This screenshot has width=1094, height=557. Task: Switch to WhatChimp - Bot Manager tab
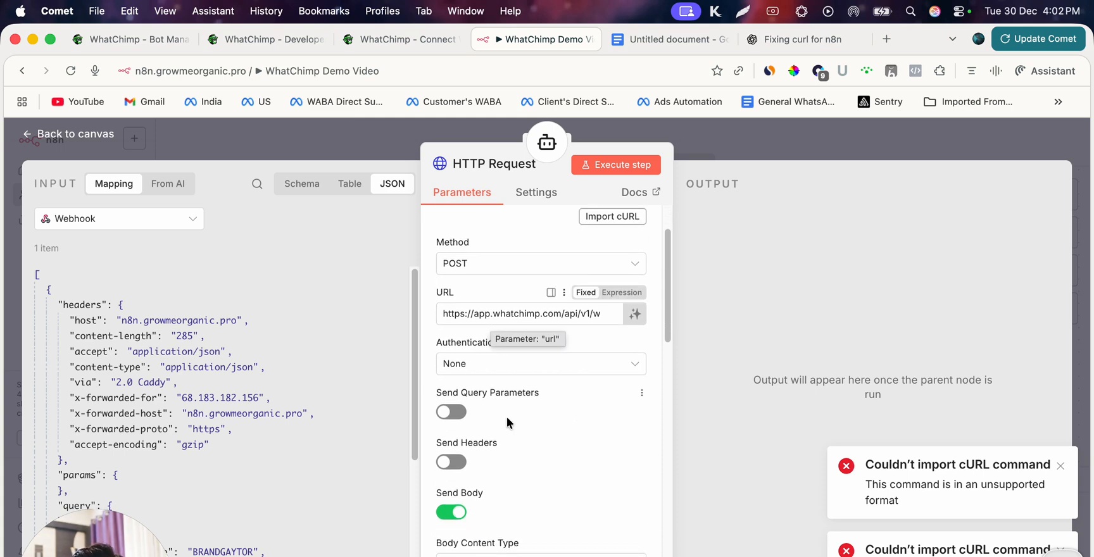tap(131, 39)
